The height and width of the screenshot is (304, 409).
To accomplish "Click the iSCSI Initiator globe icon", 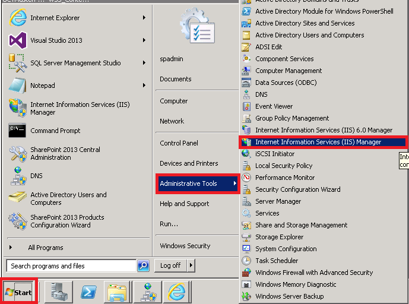I will [246, 154].
